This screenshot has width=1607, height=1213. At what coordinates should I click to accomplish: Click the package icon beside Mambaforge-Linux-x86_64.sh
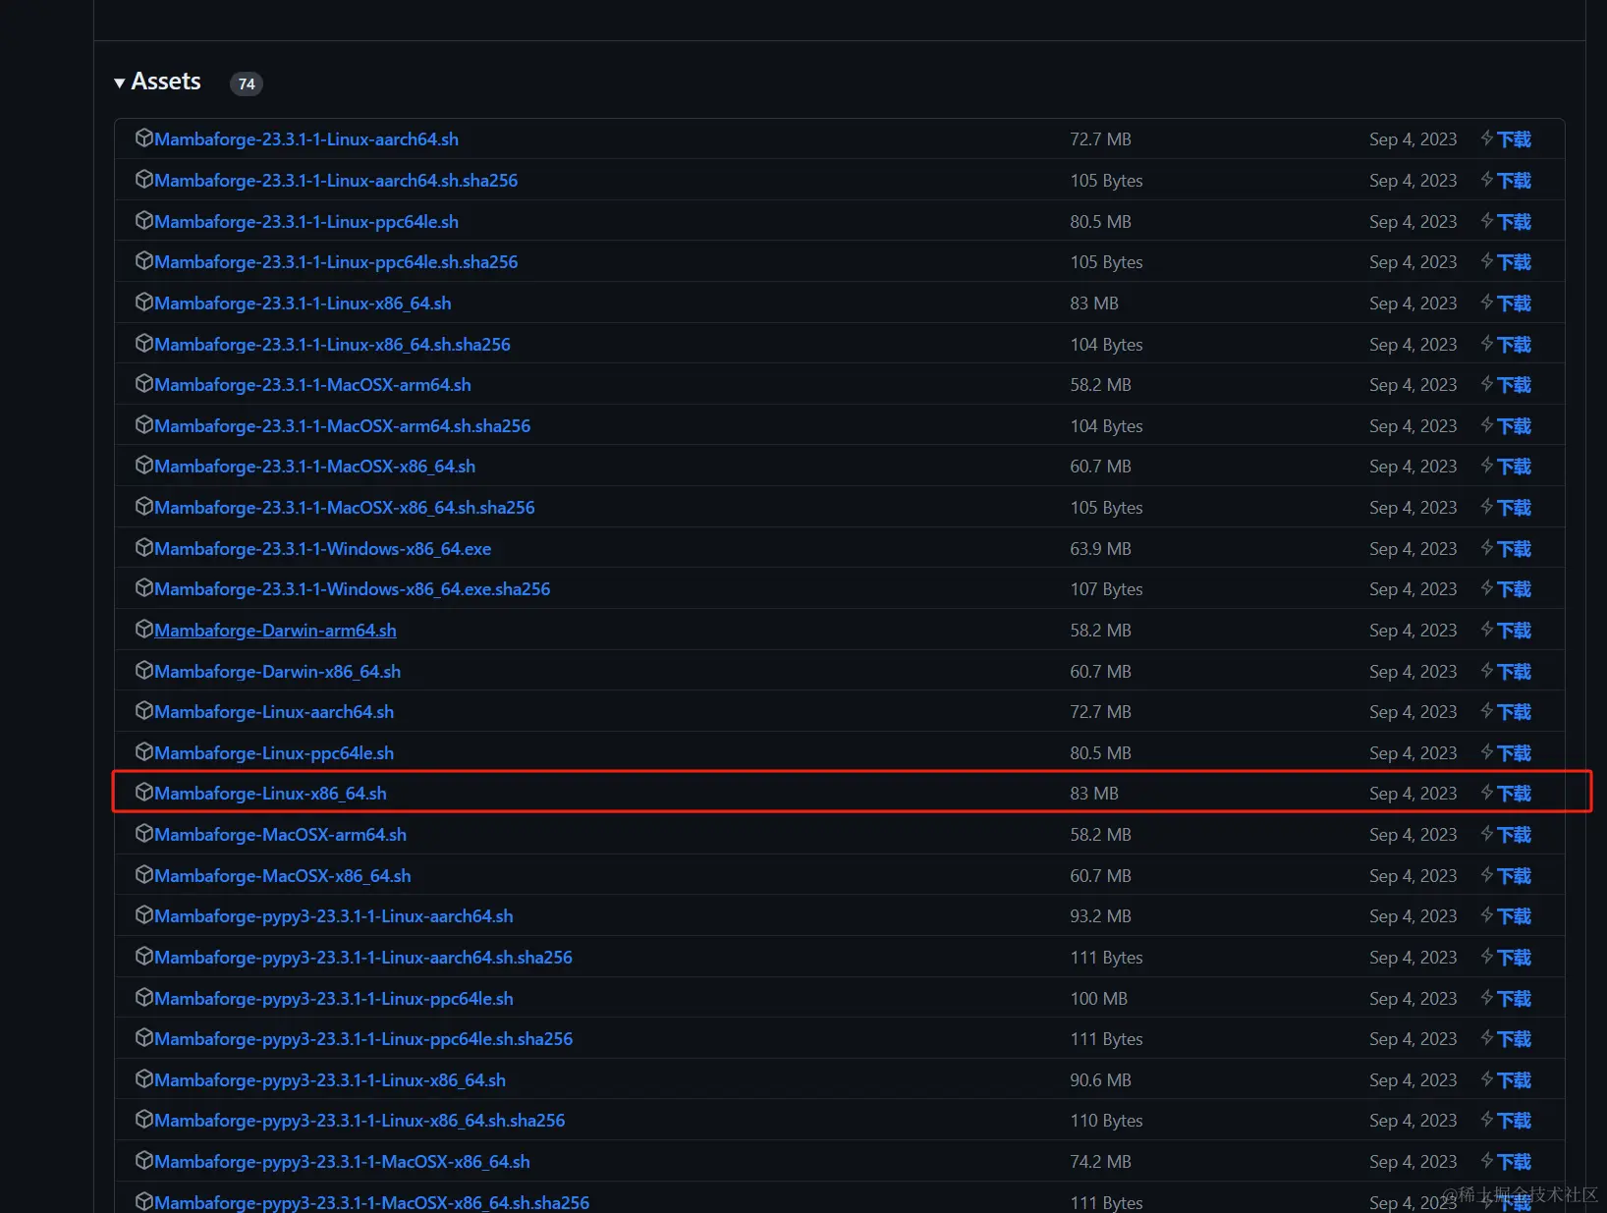(143, 793)
